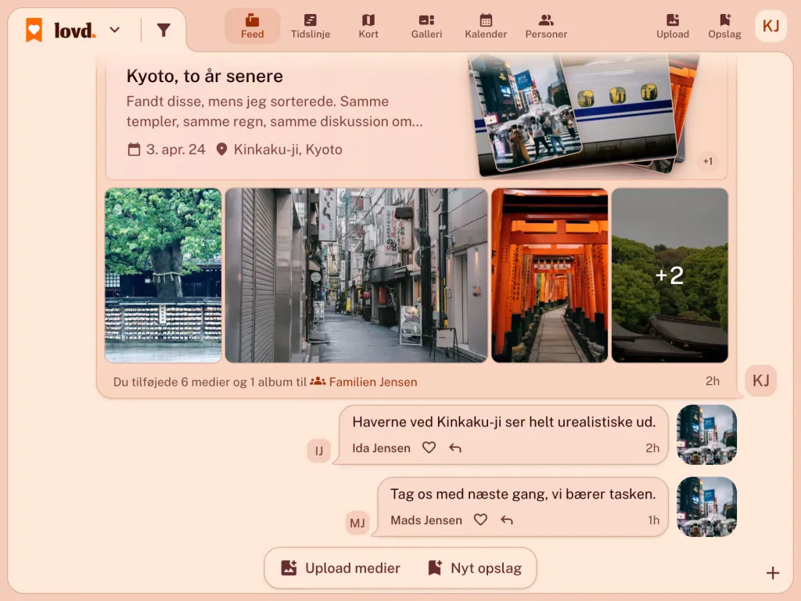Click Opslag in the top bar

pos(724,27)
